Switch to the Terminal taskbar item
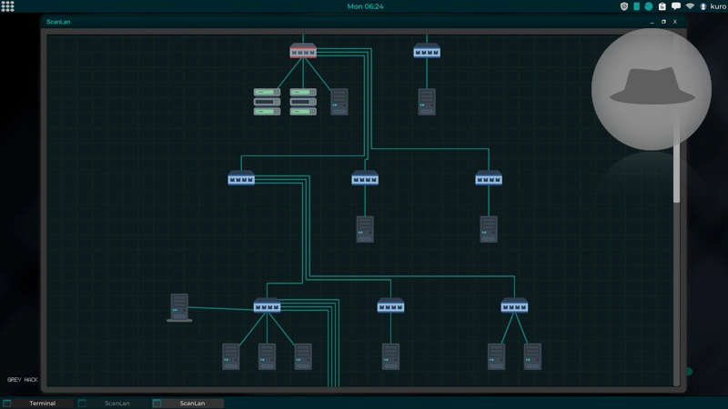This screenshot has height=409, width=728. 37,403
